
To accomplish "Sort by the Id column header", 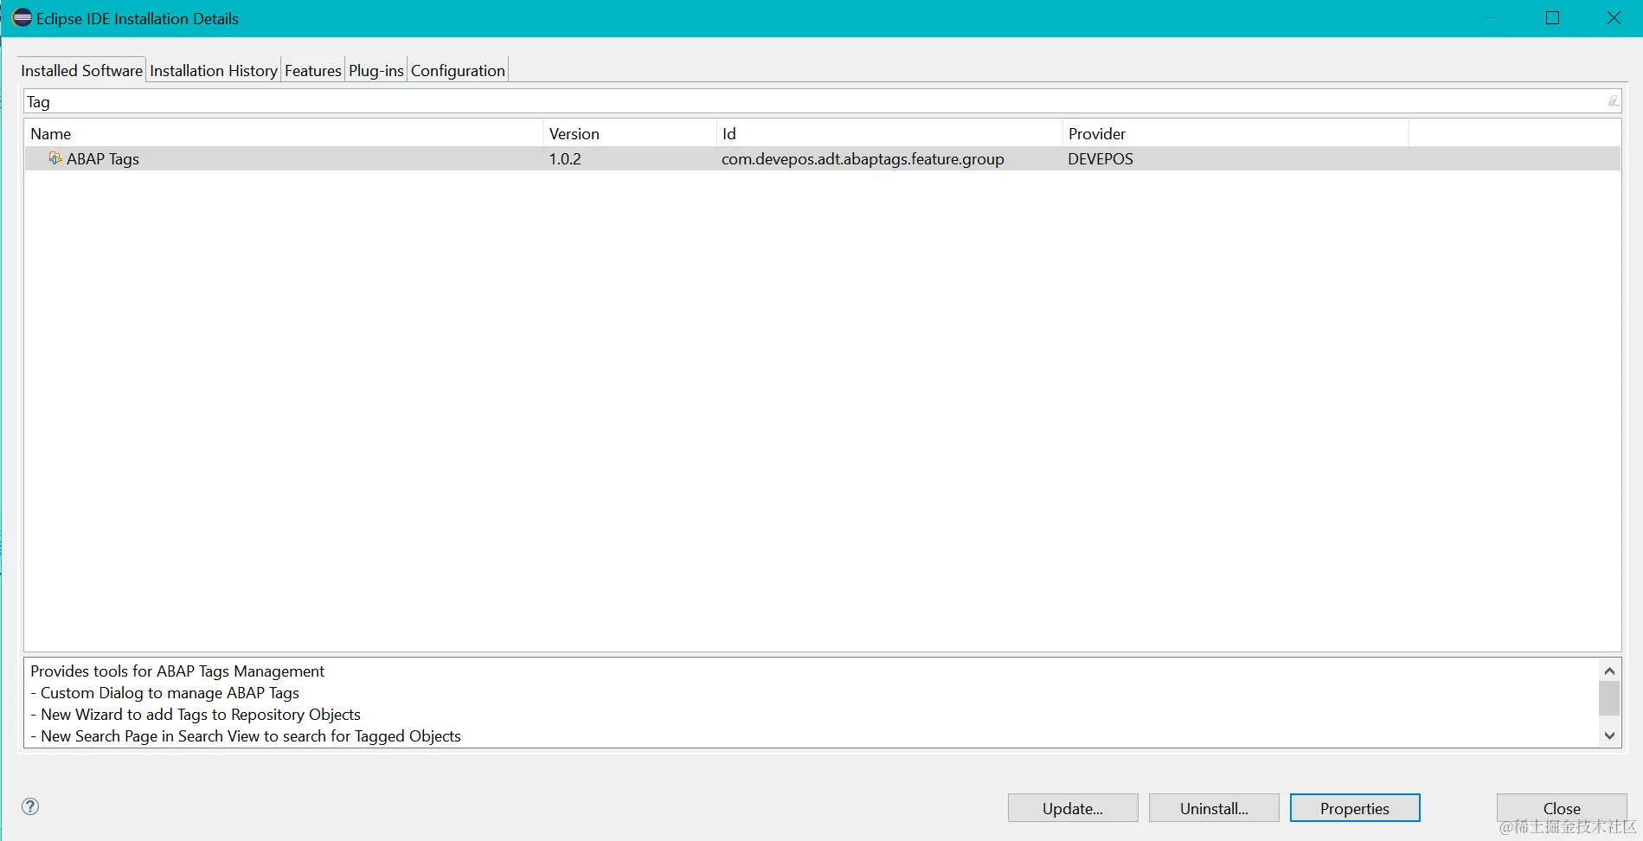I will tap(889, 133).
